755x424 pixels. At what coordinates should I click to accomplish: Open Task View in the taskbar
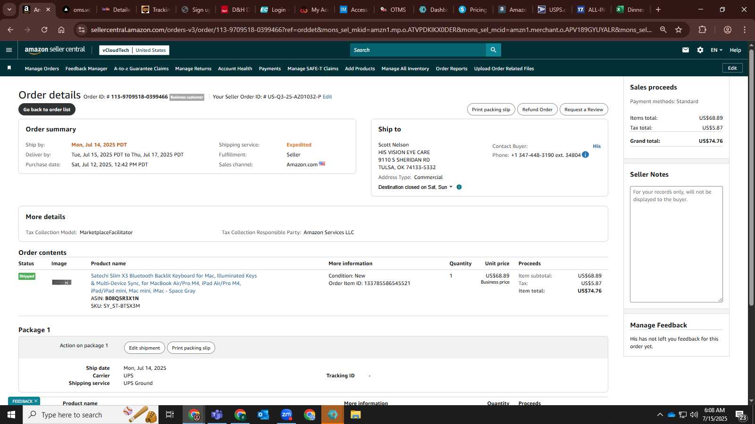(170, 415)
